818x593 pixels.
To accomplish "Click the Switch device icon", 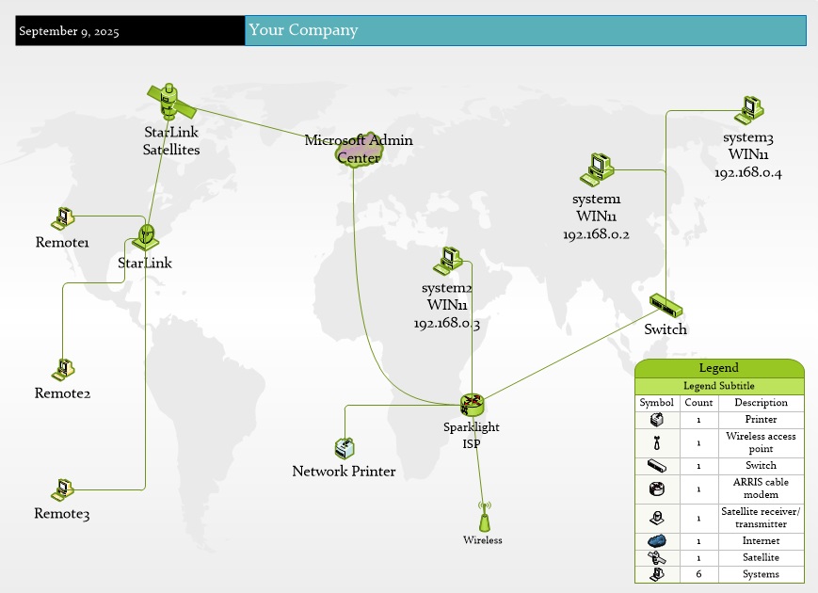I will [666, 306].
